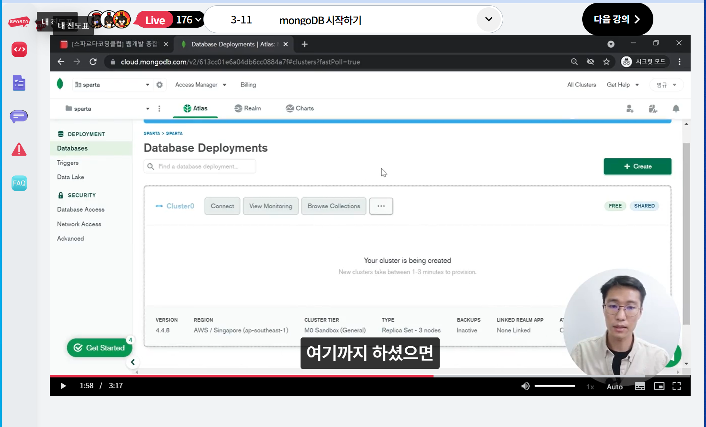This screenshot has height=427, width=706.
Task: Click the All Clusters link
Action: click(x=581, y=85)
